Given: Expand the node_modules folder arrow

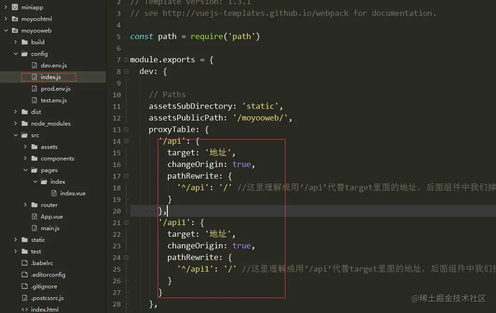Looking at the screenshot, I should pyautogui.click(x=15, y=123).
